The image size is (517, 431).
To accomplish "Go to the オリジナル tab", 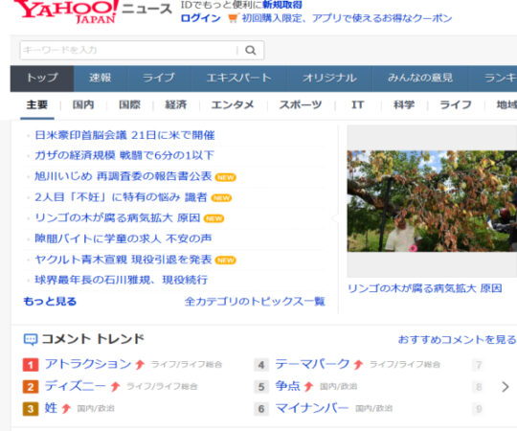I will 329,79.
